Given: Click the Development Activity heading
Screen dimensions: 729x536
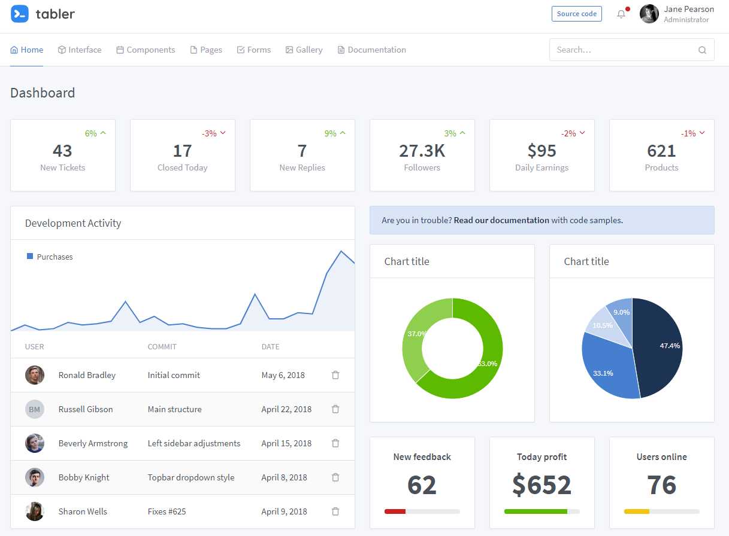Looking at the screenshot, I should [x=73, y=223].
